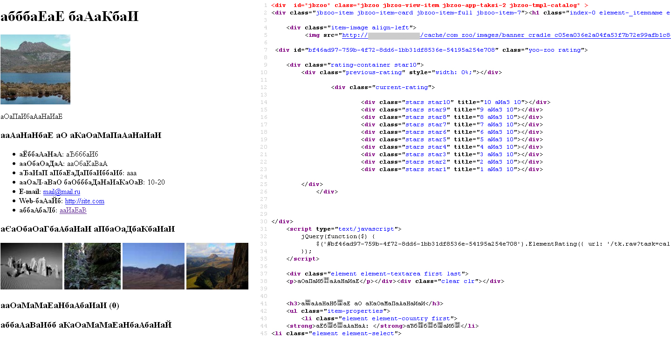Click the mail@mail.ru email link
This screenshot has height=337, width=671.
[62, 192]
